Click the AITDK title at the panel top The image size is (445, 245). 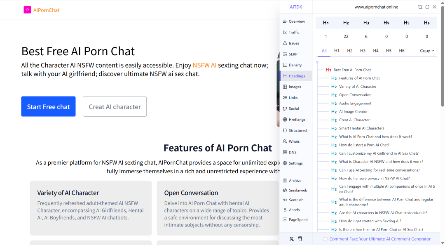click(x=296, y=7)
